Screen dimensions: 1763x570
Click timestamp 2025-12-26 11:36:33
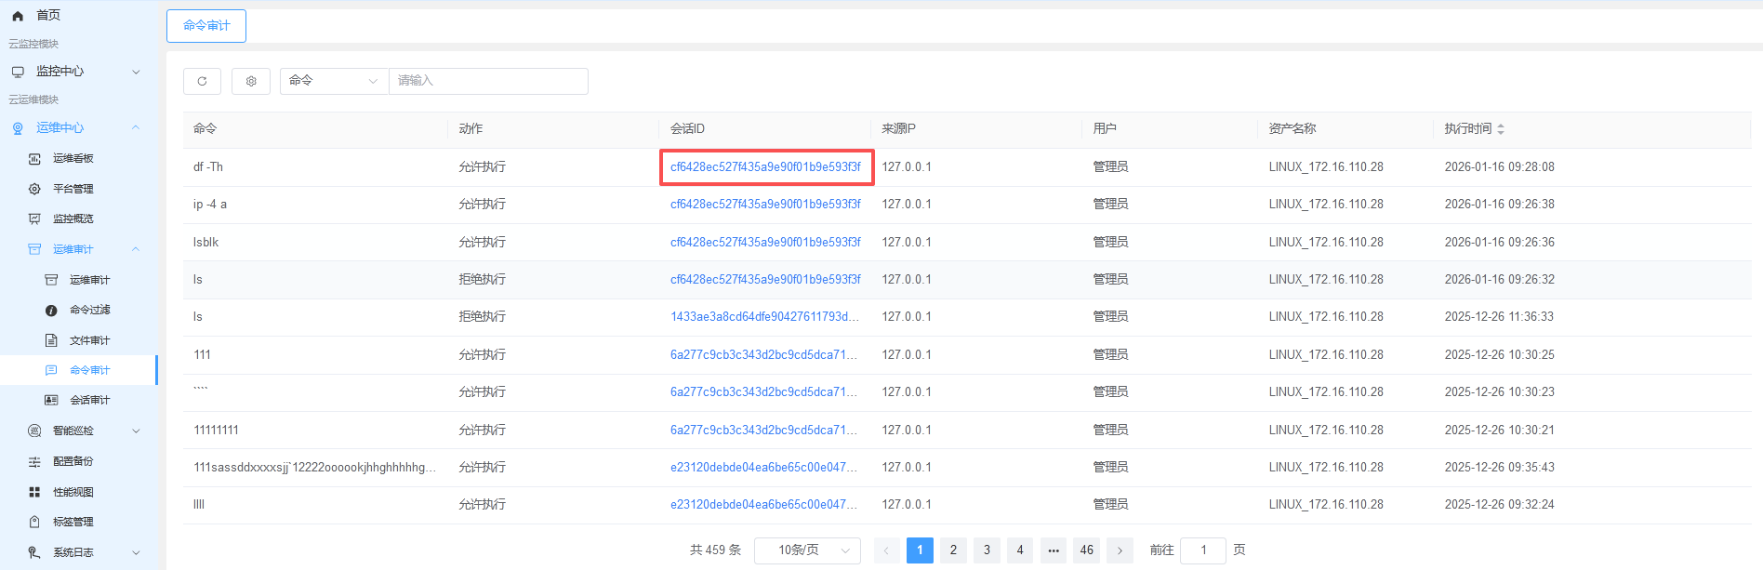(1499, 317)
